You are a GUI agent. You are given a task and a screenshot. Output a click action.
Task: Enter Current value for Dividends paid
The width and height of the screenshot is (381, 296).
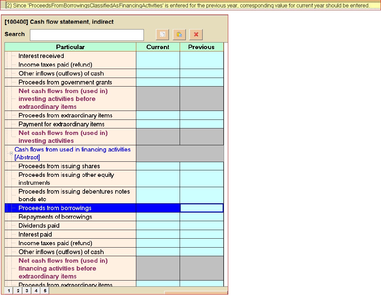pyautogui.click(x=158, y=226)
